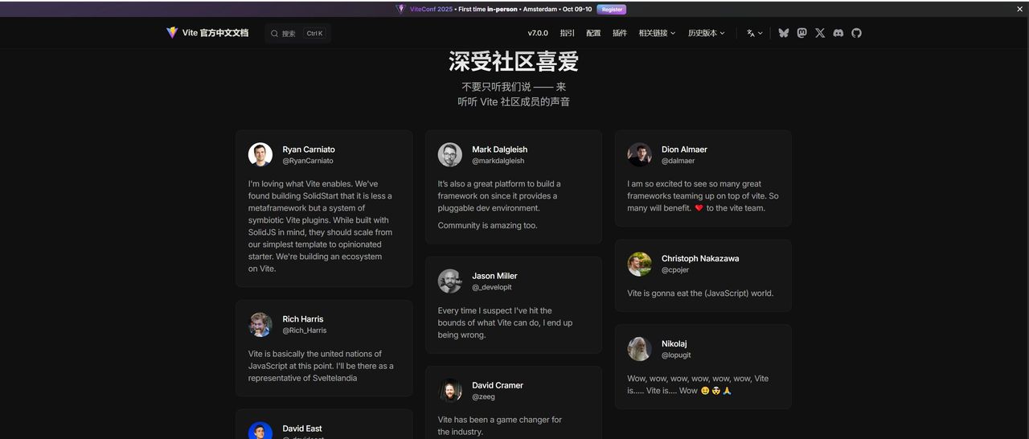The width and height of the screenshot is (1029, 439).
Task: Expand the 相关链接 dropdown menu
Action: point(657,33)
